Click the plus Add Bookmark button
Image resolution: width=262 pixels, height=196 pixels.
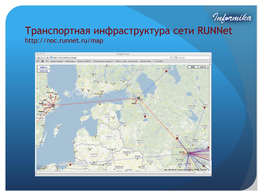coord(47,58)
